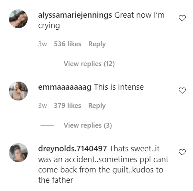Open emmaaaaaaag's profile picture
193x191 pixels.
coord(18,91)
